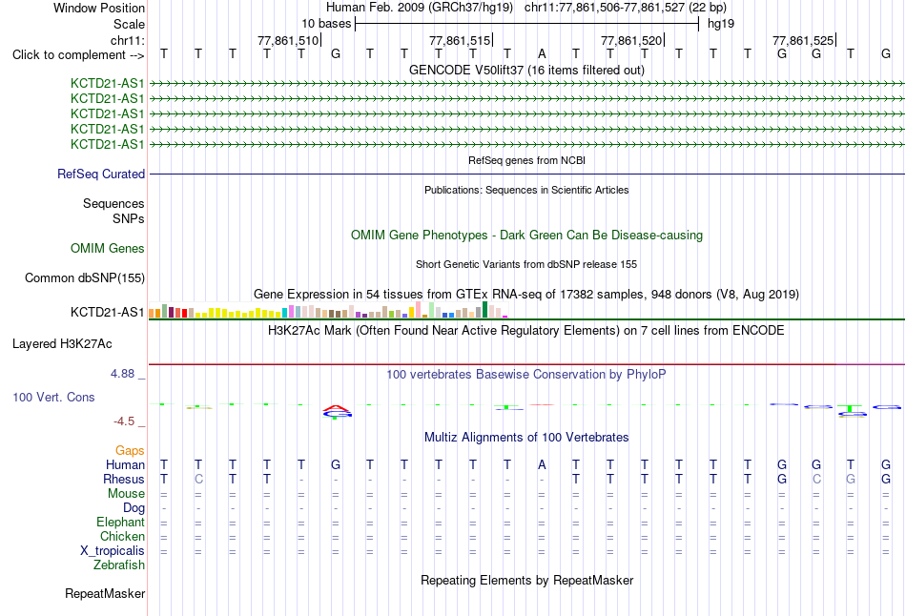Click the A base in the complement row
906x616 pixels.
[542, 54]
